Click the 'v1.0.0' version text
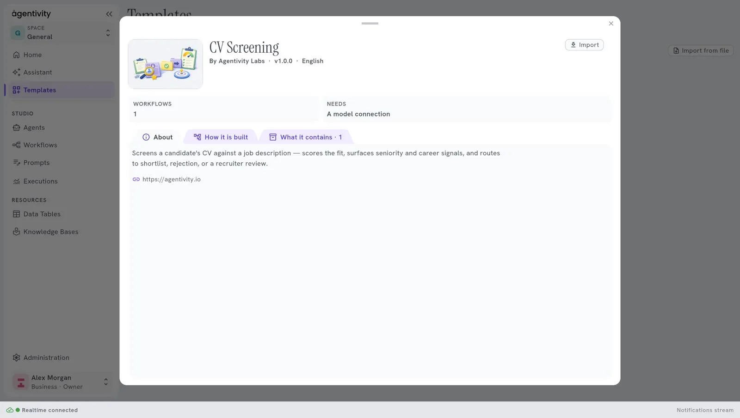The width and height of the screenshot is (740, 418). [x=284, y=61]
